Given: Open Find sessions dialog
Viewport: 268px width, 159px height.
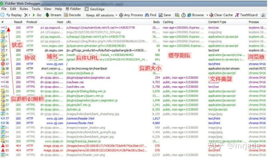Looking at the screenshot, I should [150, 15].
